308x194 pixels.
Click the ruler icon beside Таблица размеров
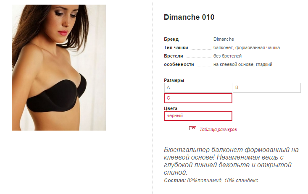pos(192,128)
